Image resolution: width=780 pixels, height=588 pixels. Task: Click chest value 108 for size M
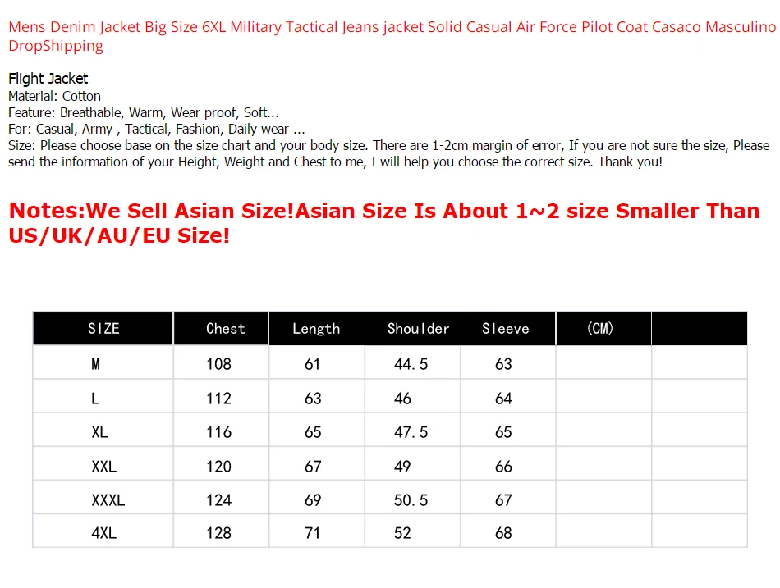219,364
